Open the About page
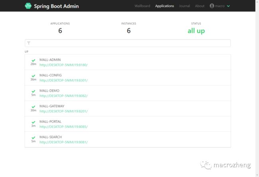 [x=200, y=6]
